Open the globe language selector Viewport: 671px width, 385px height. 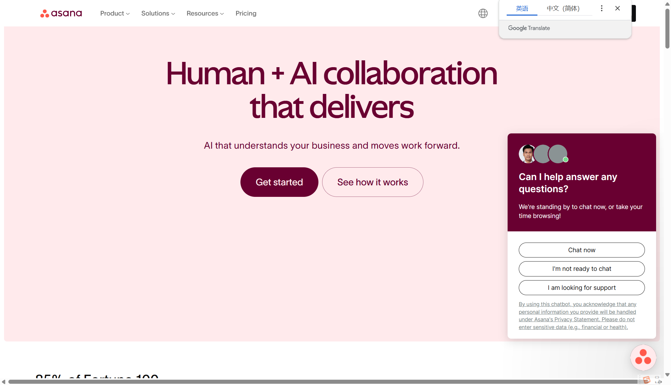pos(483,13)
